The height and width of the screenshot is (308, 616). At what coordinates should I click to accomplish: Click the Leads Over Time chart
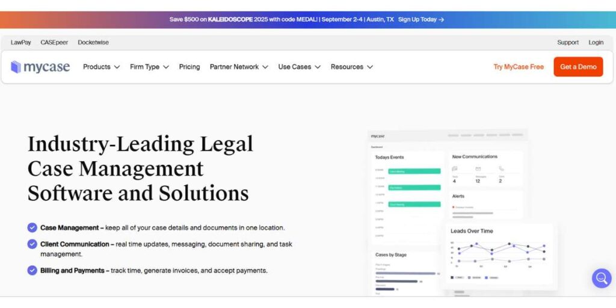[499, 256]
